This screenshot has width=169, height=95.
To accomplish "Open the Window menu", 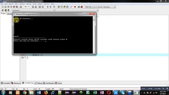I will coord(47,4).
